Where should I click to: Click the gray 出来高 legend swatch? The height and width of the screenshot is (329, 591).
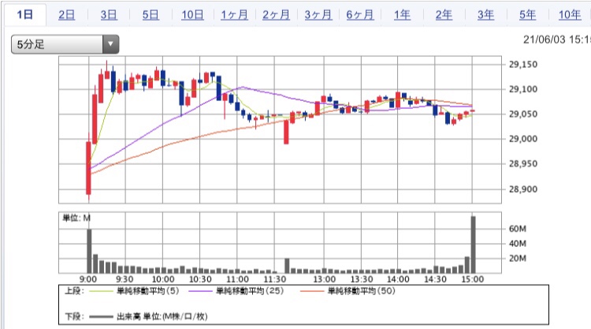101,316
